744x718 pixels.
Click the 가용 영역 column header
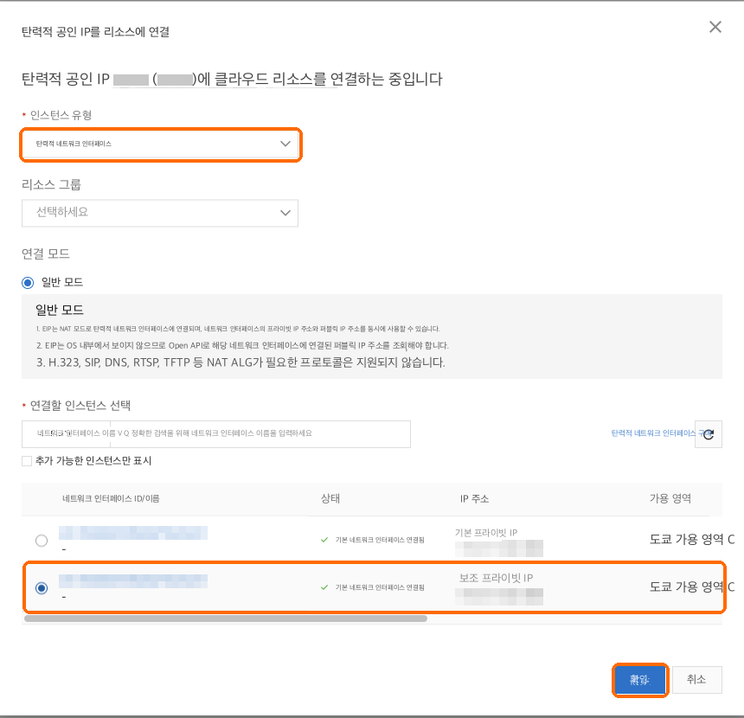670,498
